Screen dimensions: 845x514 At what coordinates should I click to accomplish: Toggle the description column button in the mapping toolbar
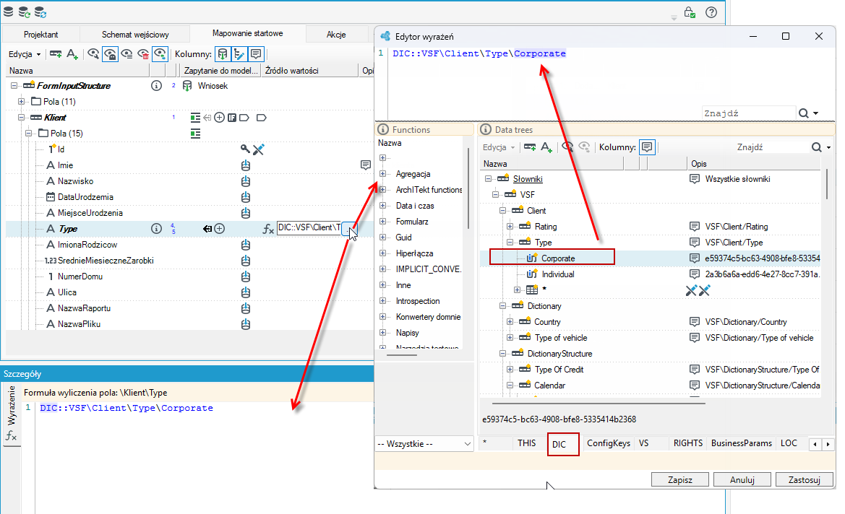[x=256, y=54]
